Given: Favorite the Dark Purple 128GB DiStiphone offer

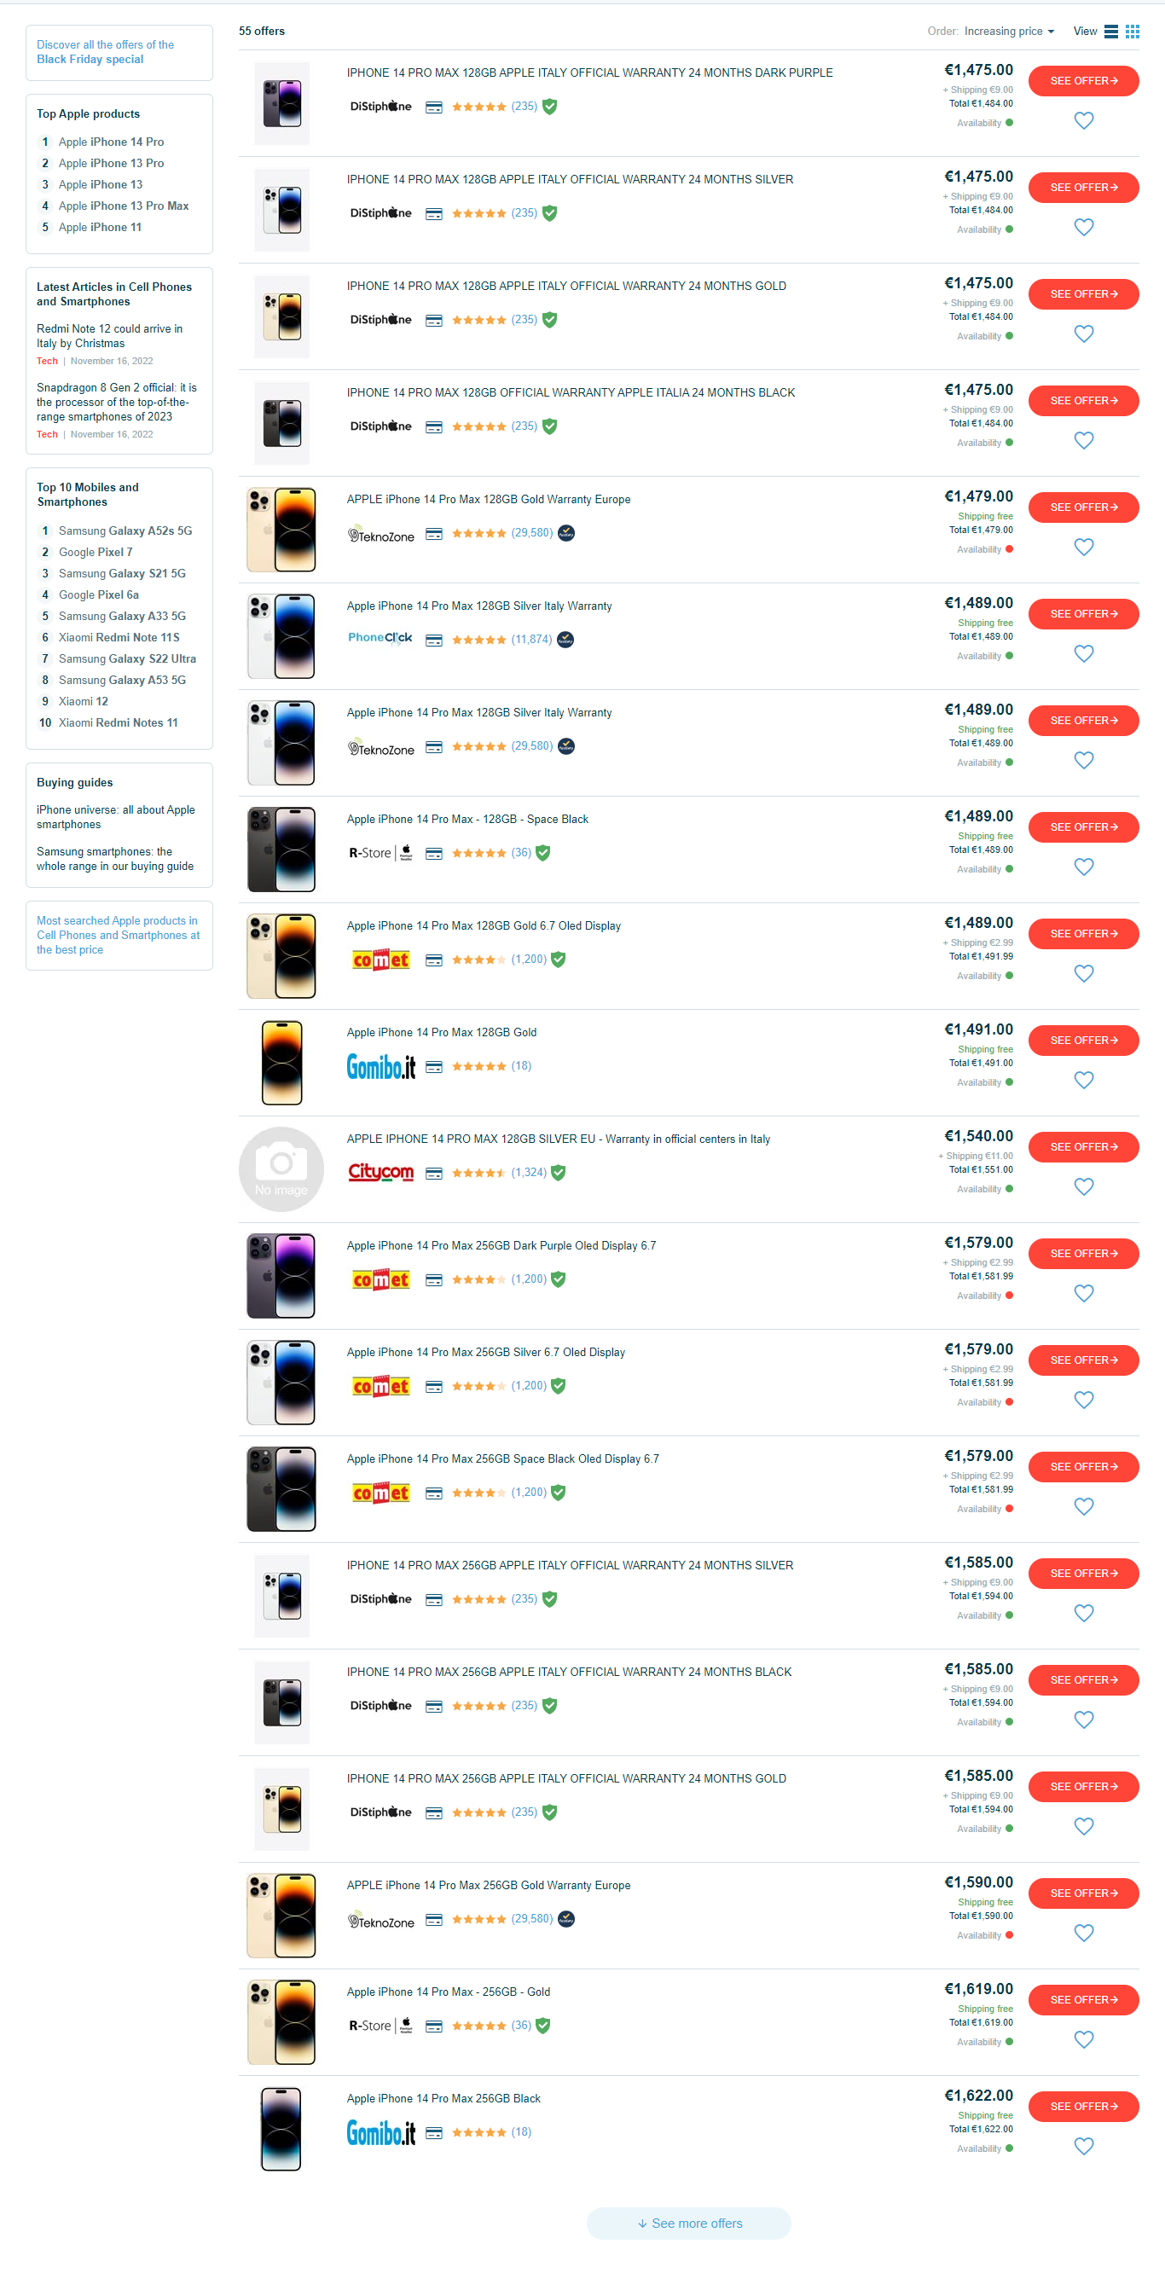Looking at the screenshot, I should click(x=1084, y=121).
